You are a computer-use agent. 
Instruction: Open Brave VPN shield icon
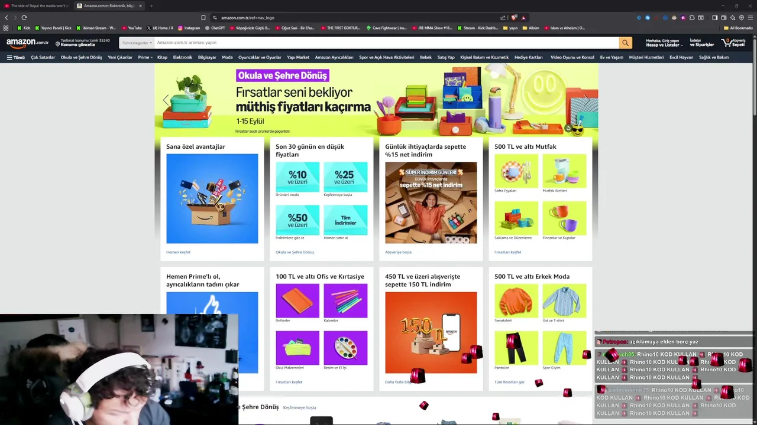(741, 18)
